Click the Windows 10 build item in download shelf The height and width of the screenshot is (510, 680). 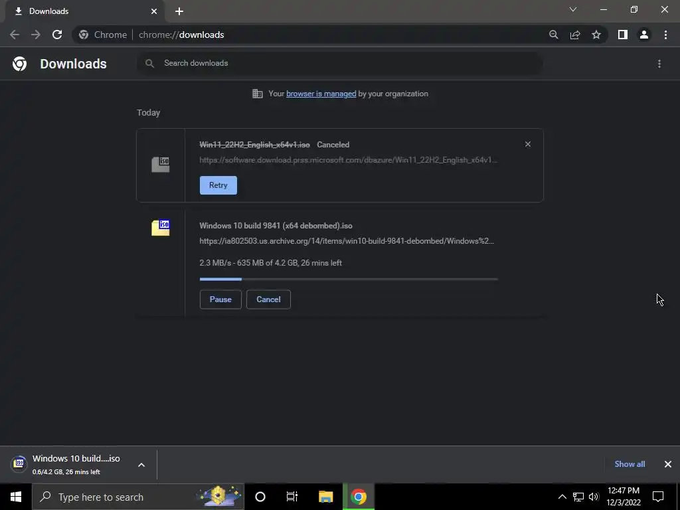click(x=69, y=464)
